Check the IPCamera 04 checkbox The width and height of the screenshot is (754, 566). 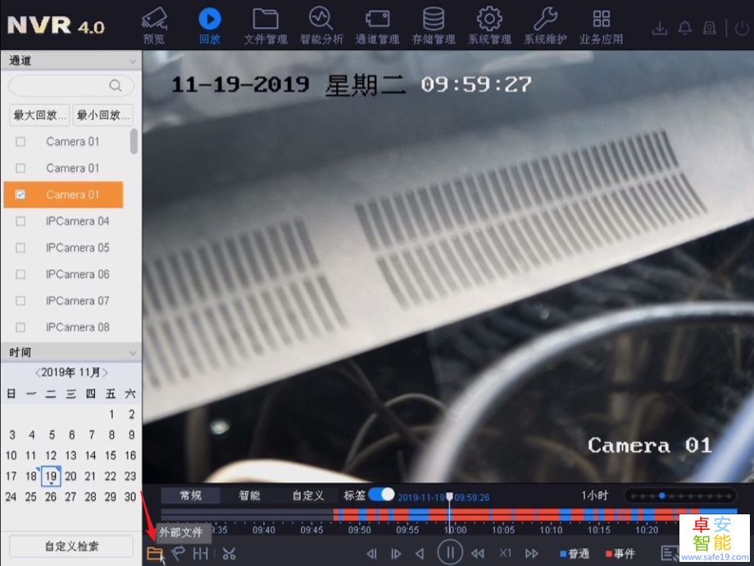point(20,221)
